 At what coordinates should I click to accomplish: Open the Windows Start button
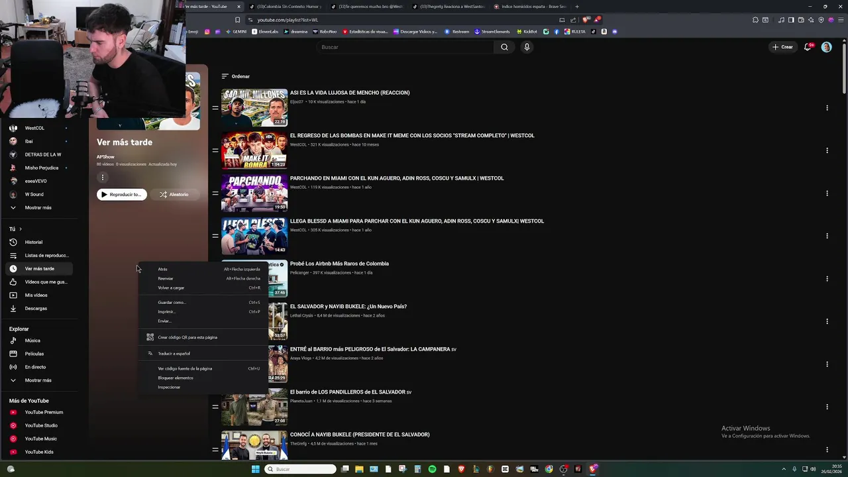coord(256,469)
